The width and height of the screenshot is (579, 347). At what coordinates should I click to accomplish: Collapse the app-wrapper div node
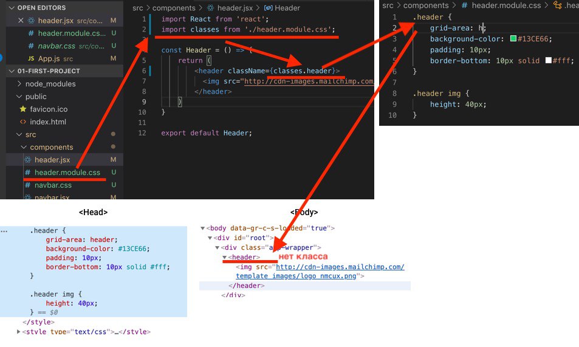[217, 247]
